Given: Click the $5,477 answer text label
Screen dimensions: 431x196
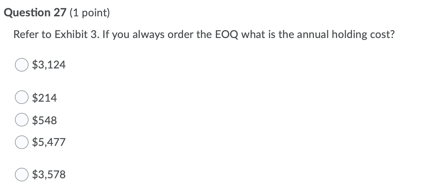Looking at the screenshot, I should pyautogui.click(x=49, y=142).
